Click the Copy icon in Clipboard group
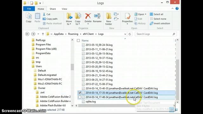 tap(29, 18)
